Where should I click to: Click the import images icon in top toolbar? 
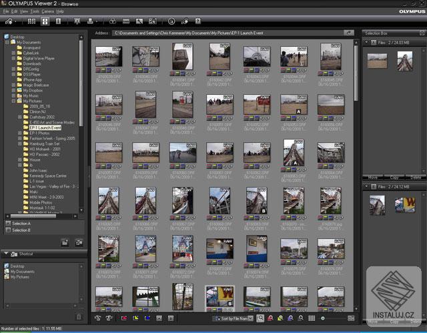pyautogui.click(x=9, y=22)
